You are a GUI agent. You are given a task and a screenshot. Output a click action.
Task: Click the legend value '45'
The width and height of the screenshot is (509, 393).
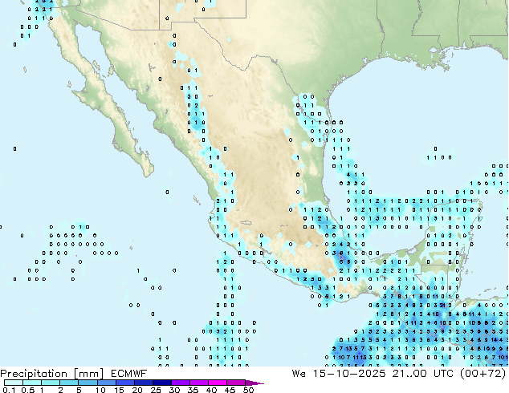tap(230, 390)
